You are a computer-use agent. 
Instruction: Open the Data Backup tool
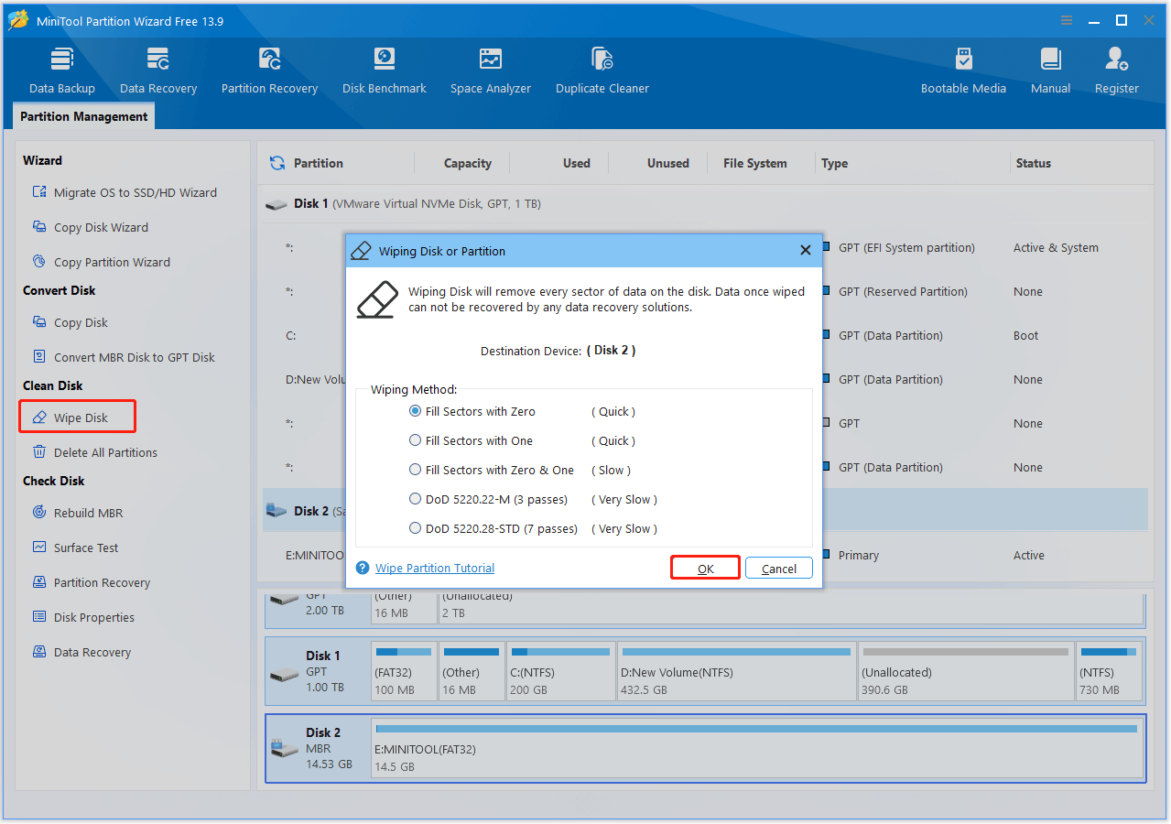click(61, 70)
